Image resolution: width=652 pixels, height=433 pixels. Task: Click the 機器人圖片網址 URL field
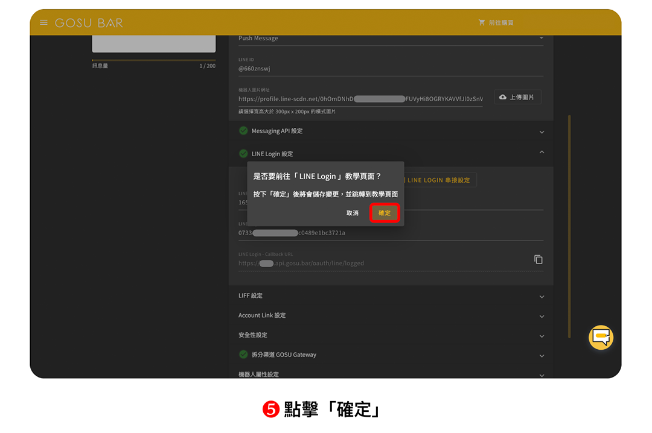tap(360, 99)
